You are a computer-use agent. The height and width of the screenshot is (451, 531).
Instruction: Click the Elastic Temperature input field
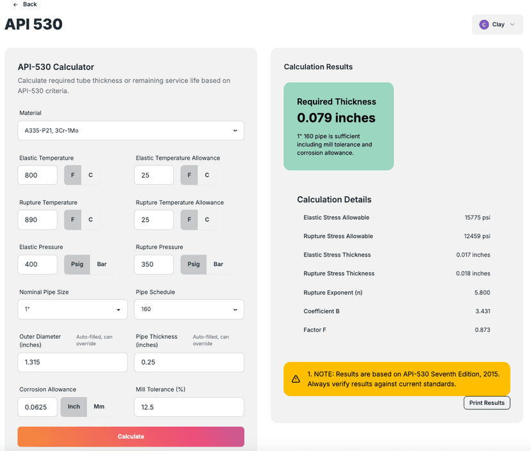pyautogui.click(x=38, y=175)
